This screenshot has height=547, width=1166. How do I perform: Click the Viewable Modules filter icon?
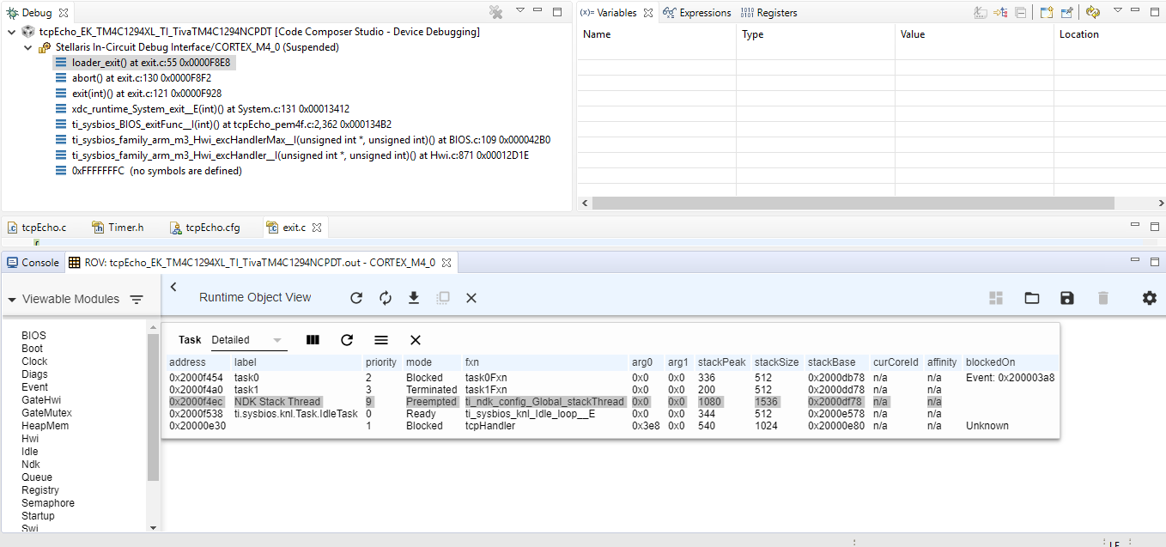(x=137, y=300)
